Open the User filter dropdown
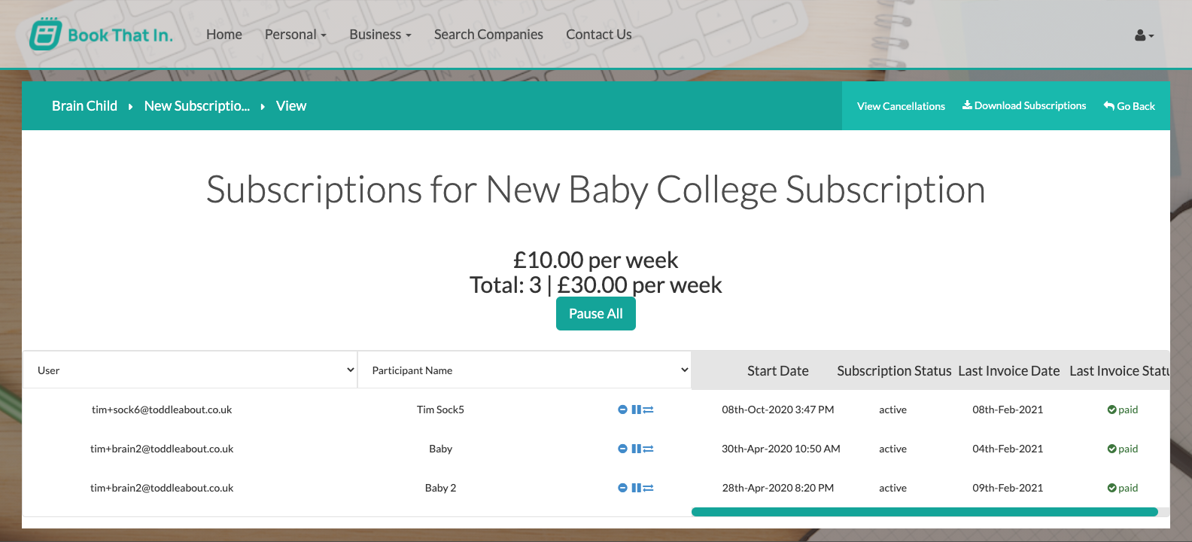The image size is (1192, 542). tap(190, 370)
